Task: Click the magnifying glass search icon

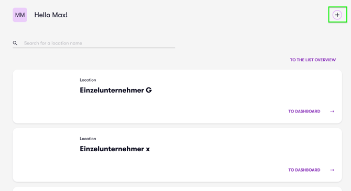Action: click(x=15, y=43)
